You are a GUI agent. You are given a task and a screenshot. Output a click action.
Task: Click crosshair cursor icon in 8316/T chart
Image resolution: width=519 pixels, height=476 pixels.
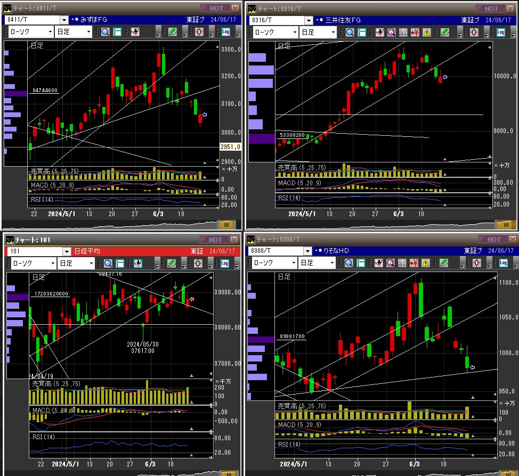(362, 32)
